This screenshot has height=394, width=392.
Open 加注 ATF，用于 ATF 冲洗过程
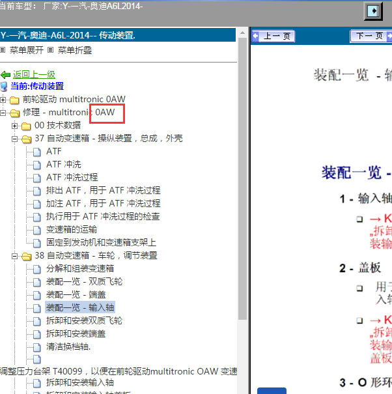tap(104, 203)
